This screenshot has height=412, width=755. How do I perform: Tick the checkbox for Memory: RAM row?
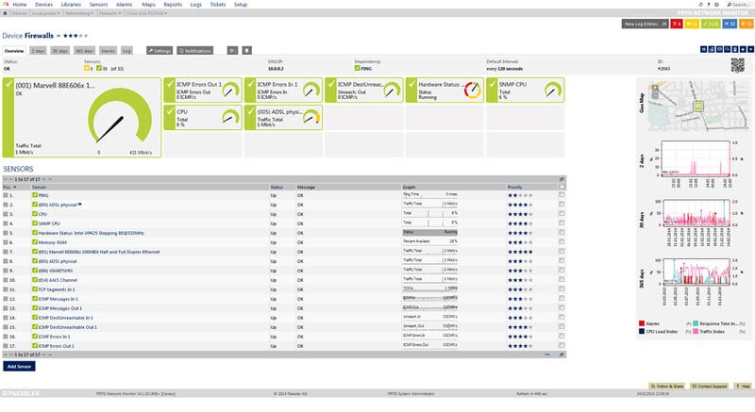coord(562,242)
